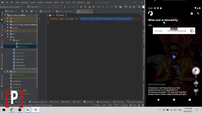Image resolution: width=202 pixels, height=113 pixels.
Task: Open the gphone x86 device selector dropdown
Action: [11, 7]
